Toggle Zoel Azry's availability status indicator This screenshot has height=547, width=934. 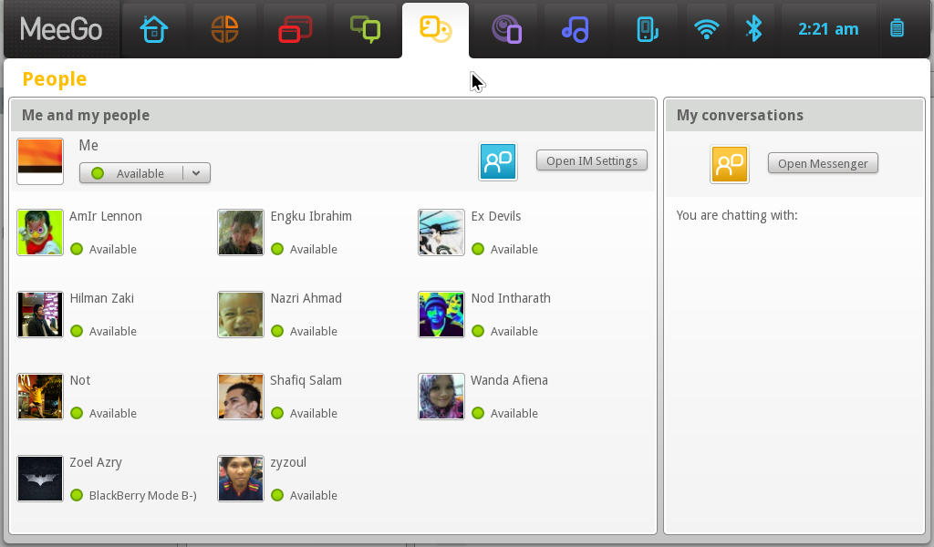click(76, 495)
